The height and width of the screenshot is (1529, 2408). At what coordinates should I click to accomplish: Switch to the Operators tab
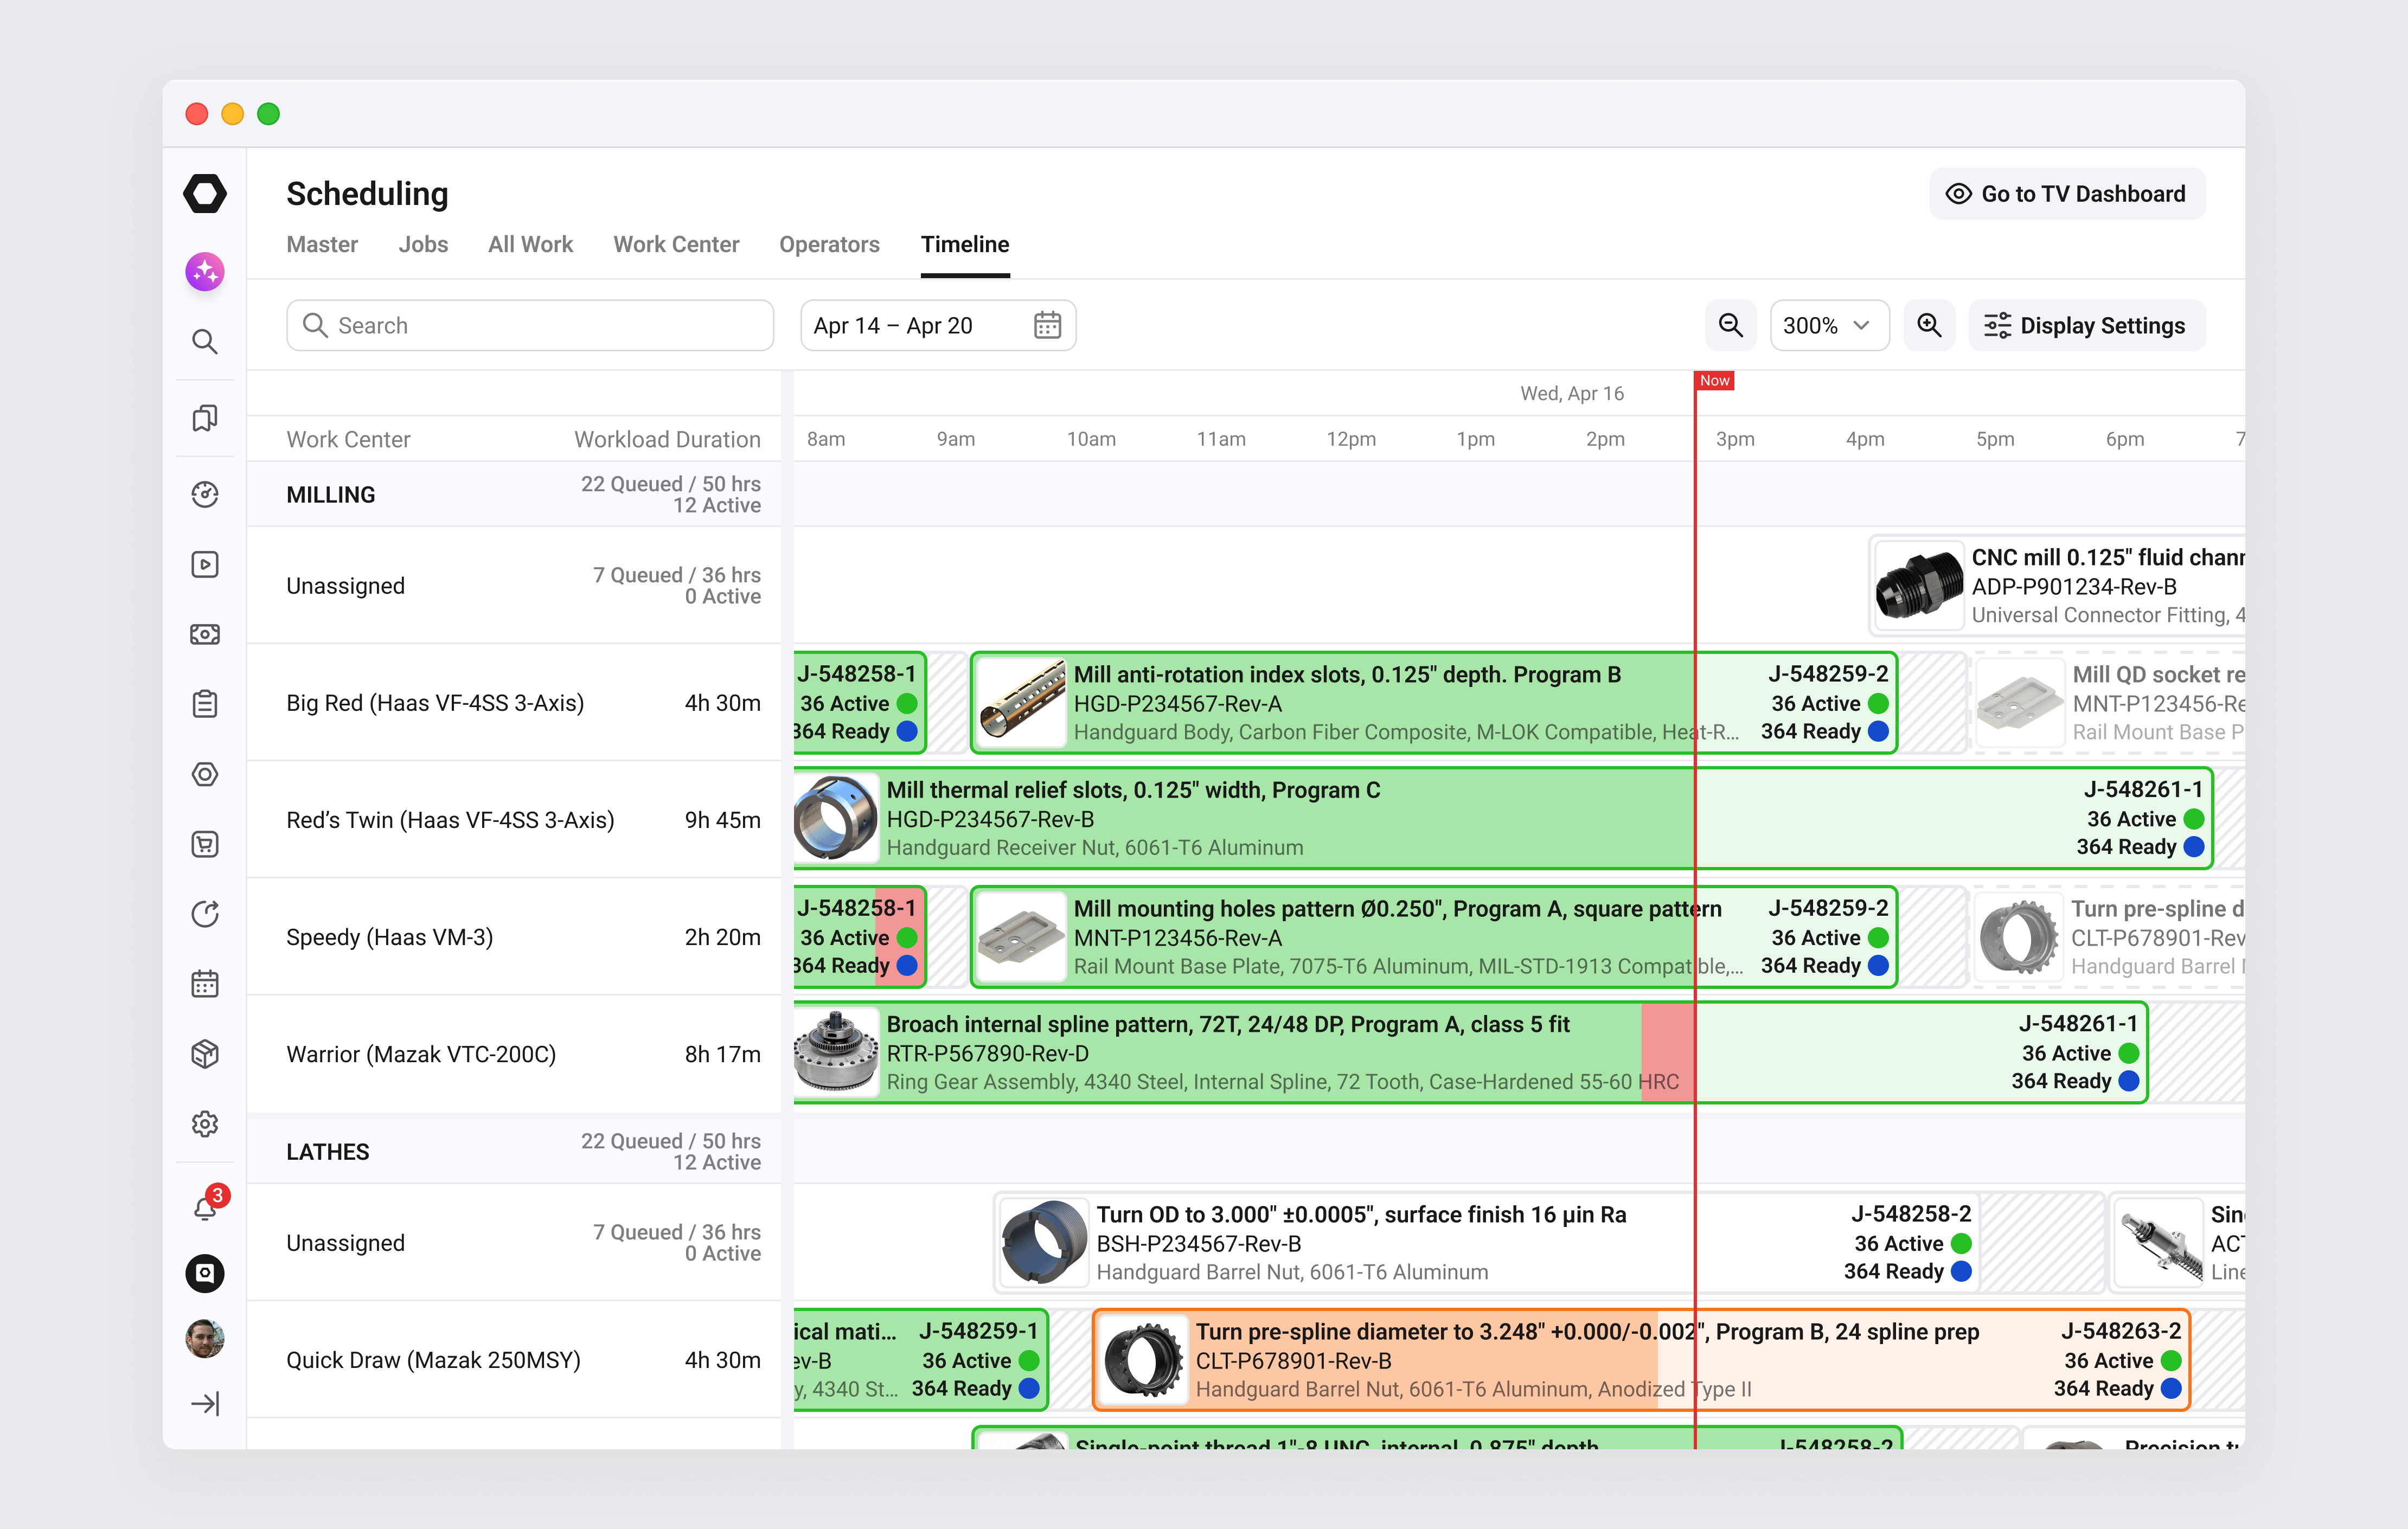point(829,244)
